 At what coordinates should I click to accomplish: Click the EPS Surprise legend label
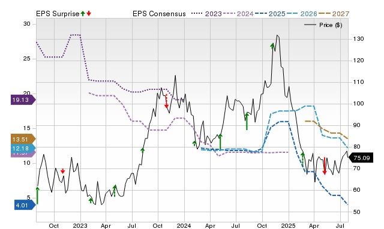pos(58,14)
